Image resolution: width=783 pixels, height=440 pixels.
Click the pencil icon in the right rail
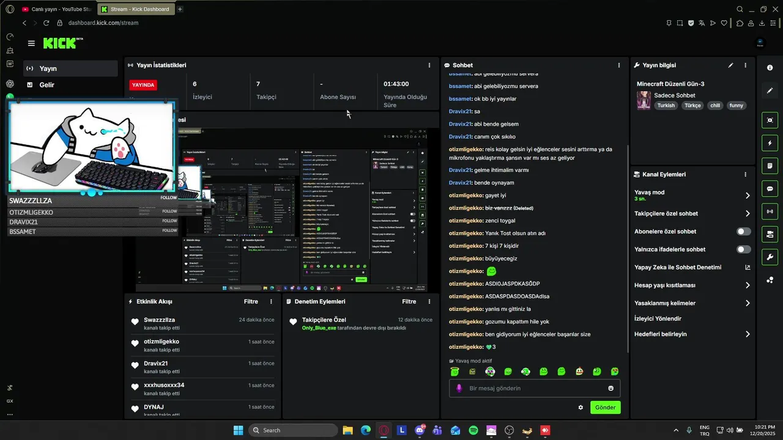[x=770, y=90]
